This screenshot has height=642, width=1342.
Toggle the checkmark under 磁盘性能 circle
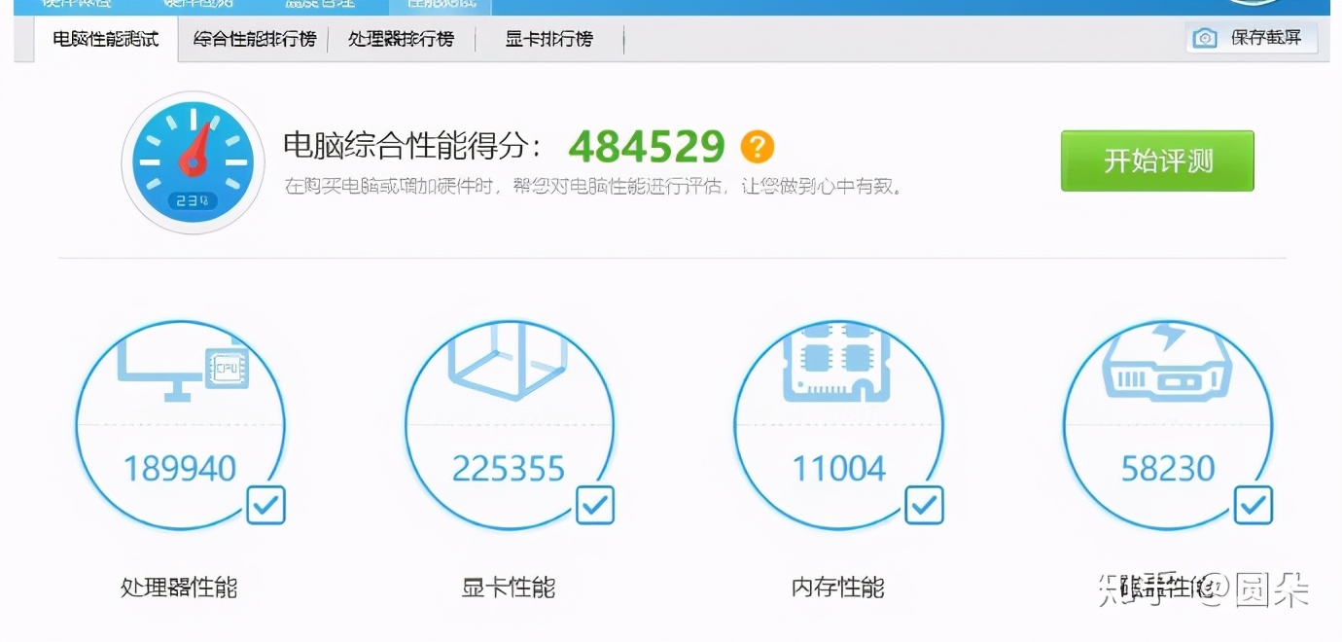coord(1253,505)
